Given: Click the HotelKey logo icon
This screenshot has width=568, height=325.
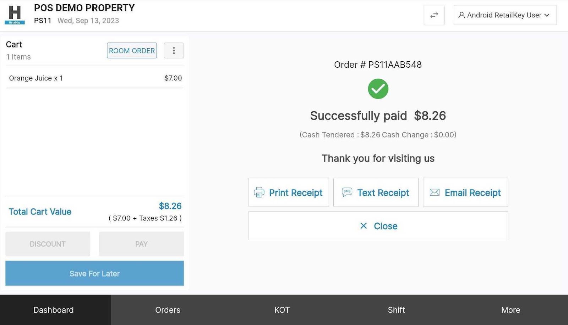Looking at the screenshot, I should (15, 15).
